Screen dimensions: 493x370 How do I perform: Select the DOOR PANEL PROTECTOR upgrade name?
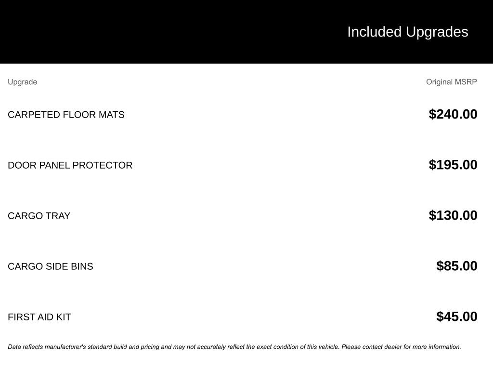click(70, 165)
